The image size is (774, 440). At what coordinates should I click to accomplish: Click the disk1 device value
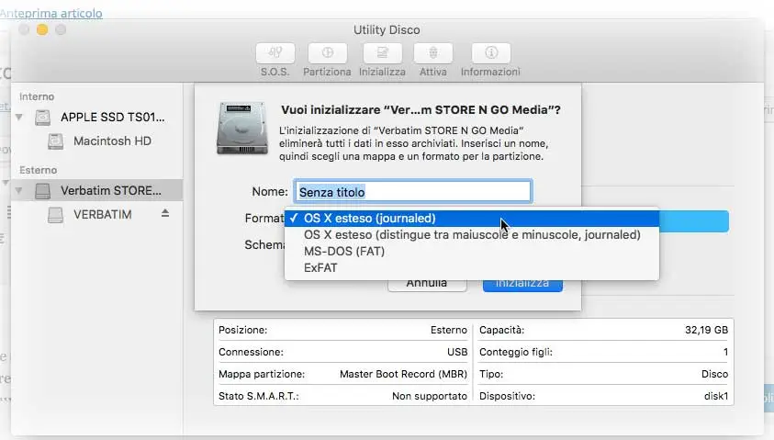tap(716, 396)
